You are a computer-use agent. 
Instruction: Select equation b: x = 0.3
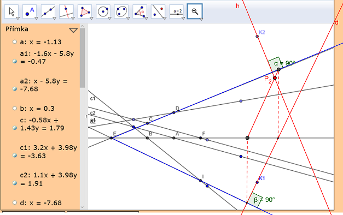click(x=37, y=109)
